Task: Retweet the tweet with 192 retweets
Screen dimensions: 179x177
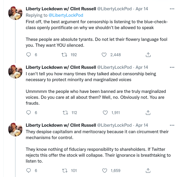Action: (x=63, y=55)
